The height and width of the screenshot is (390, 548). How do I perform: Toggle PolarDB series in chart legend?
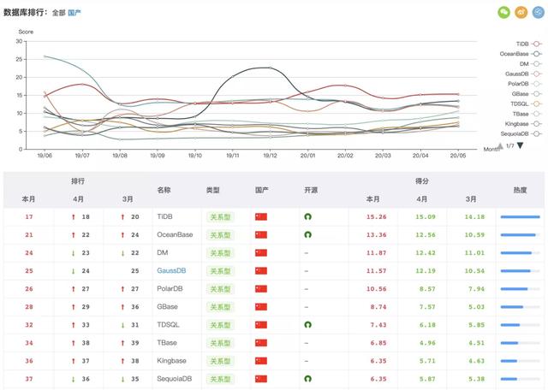point(525,84)
